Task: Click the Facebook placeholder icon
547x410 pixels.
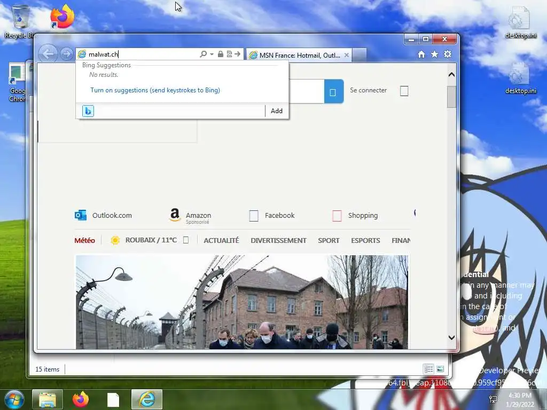Action: [254, 216]
